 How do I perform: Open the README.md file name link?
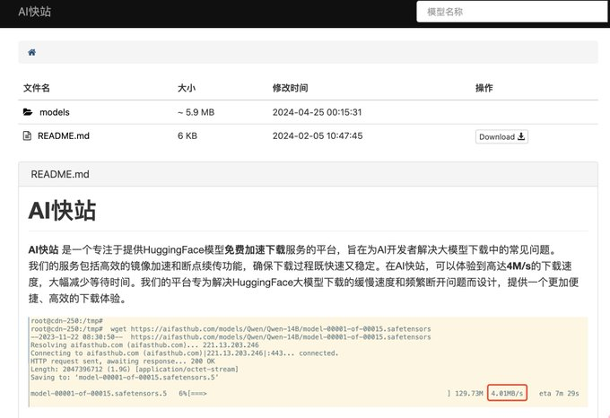point(64,135)
